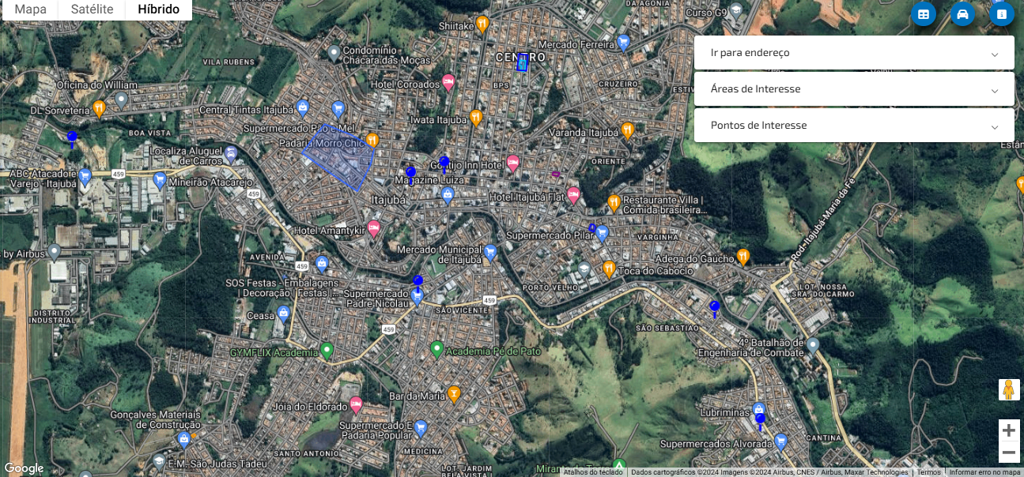The image size is (1024, 477).
Task: Select blue pin near São Sebastião
Action: click(x=715, y=308)
